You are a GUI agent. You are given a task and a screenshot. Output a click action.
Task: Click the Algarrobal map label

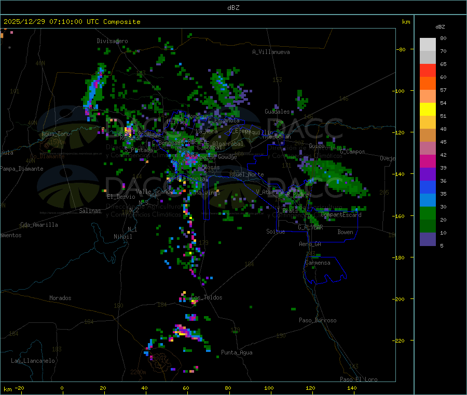[x=228, y=144]
